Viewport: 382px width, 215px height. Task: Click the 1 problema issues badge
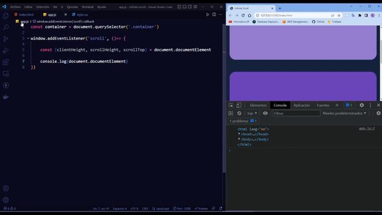243,121
